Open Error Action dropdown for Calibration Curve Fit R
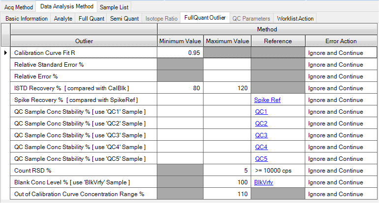The image size is (379, 203). (341, 53)
